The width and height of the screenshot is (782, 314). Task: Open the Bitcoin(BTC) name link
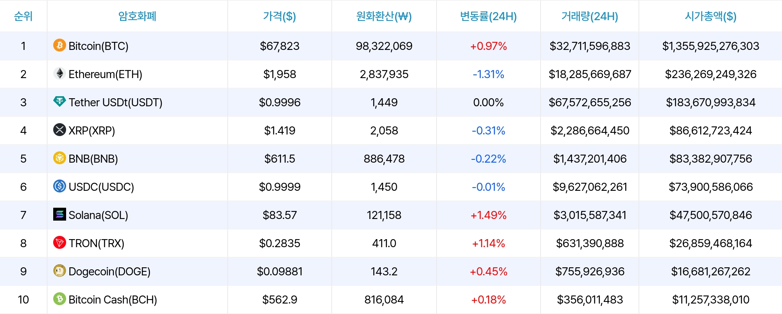pos(98,46)
